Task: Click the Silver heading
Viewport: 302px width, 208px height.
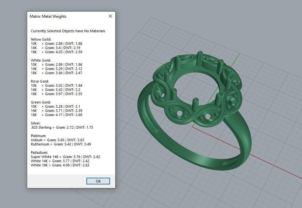Action: 35,123
